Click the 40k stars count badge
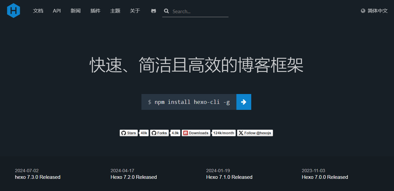The image size is (394, 191). click(x=144, y=133)
